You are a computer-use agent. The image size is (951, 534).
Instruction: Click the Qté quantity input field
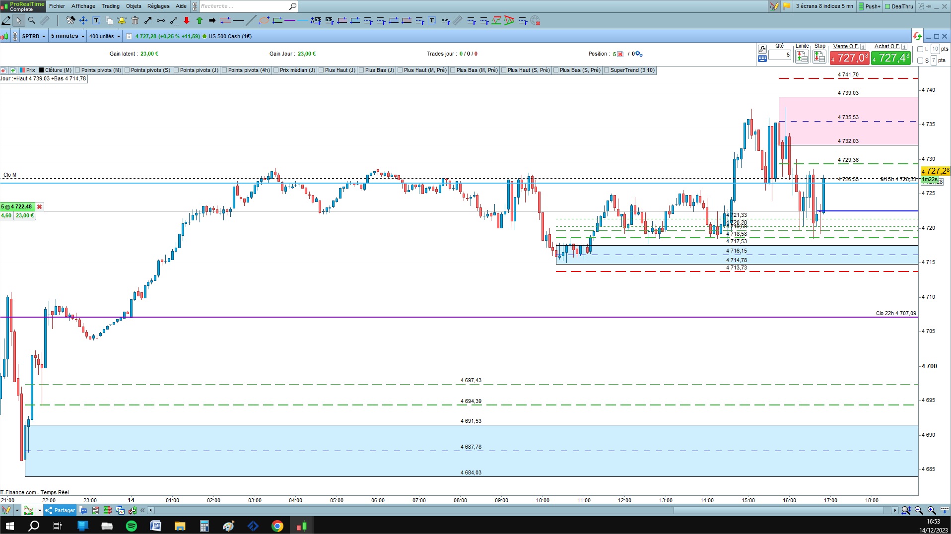[780, 55]
